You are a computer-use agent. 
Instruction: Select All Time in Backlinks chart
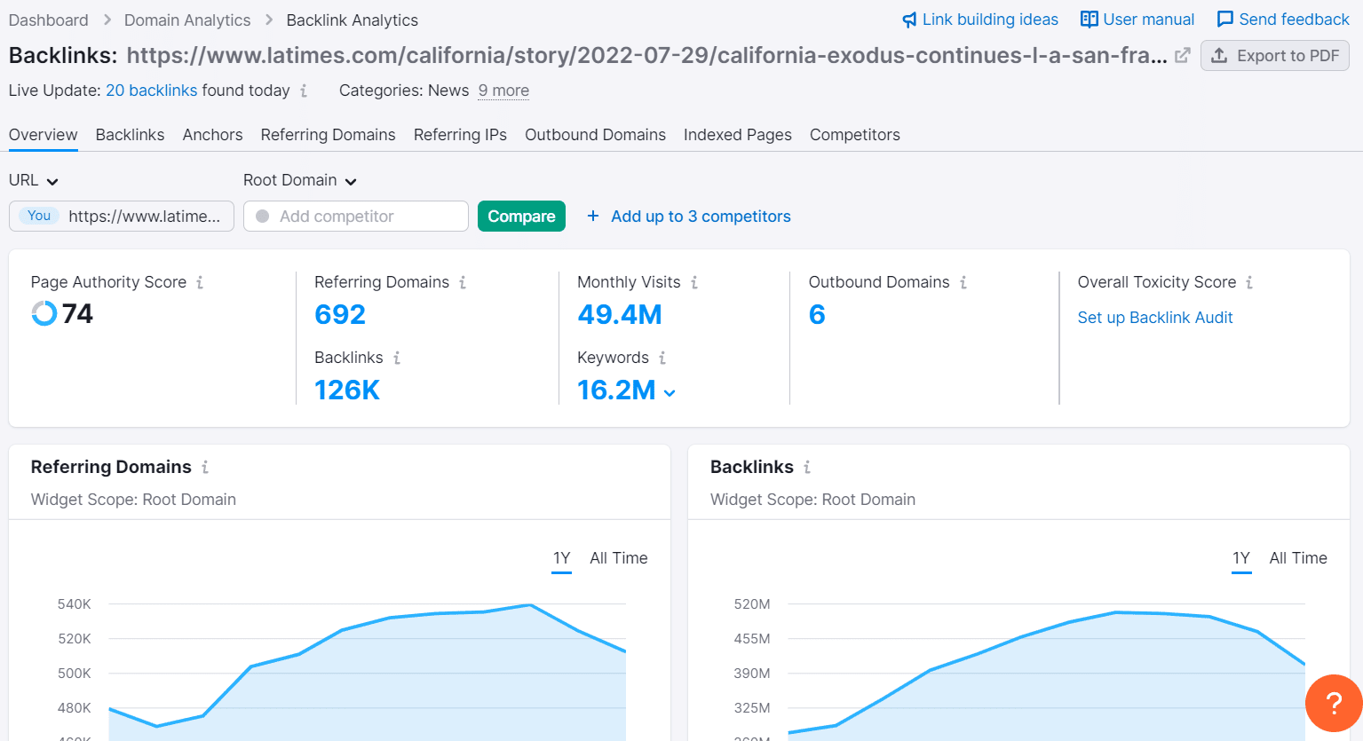[1298, 558]
